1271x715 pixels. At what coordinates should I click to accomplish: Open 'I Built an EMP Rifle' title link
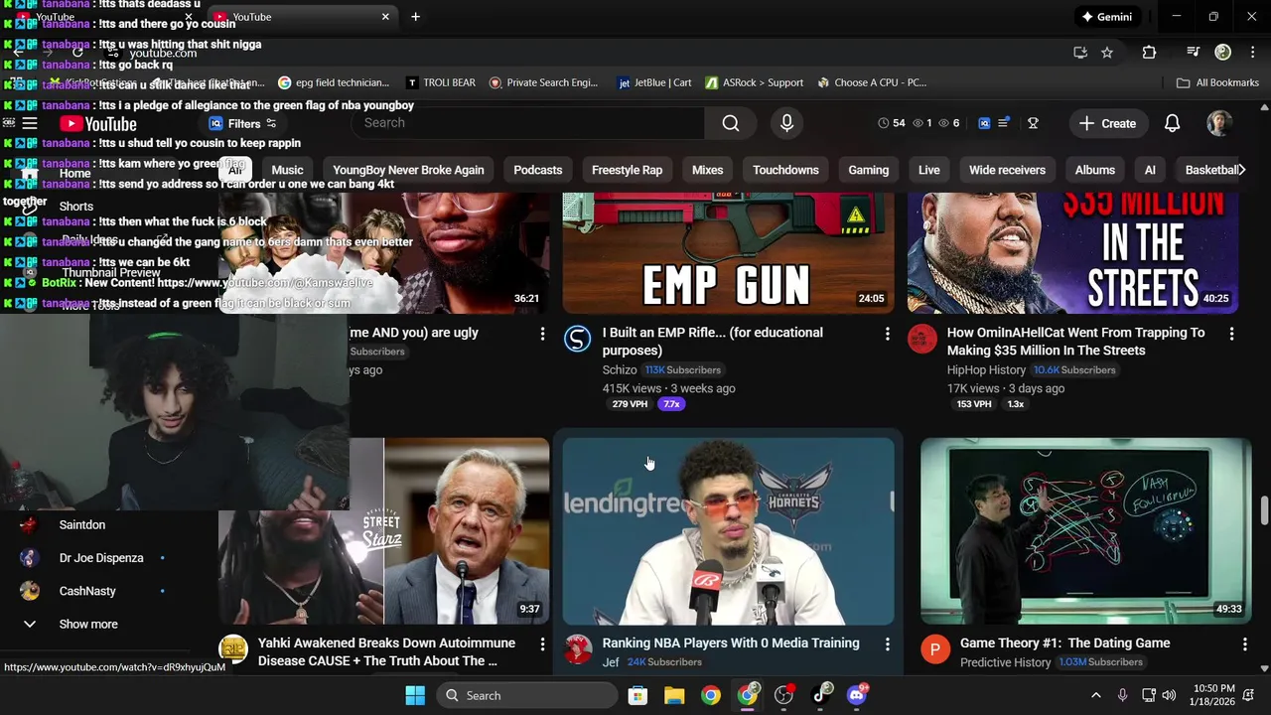[712, 342]
